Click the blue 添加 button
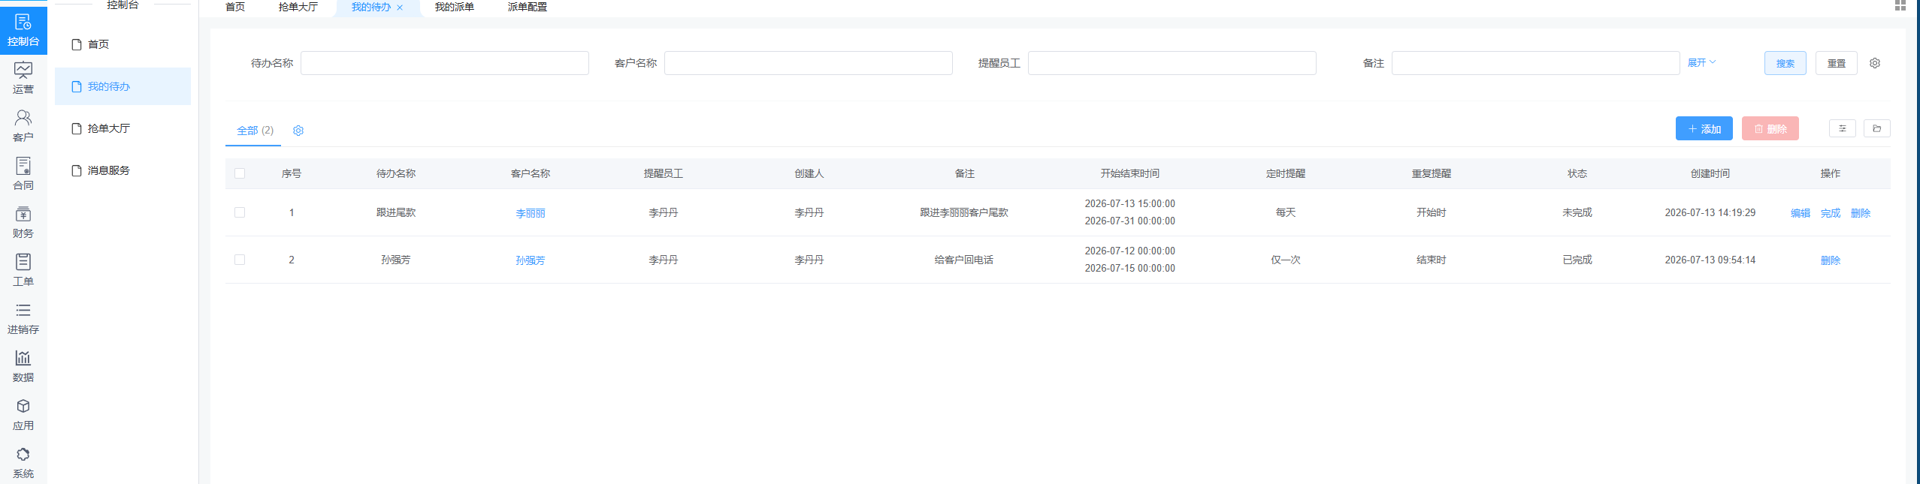This screenshot has height=484, width=1920. (1704, 128)
